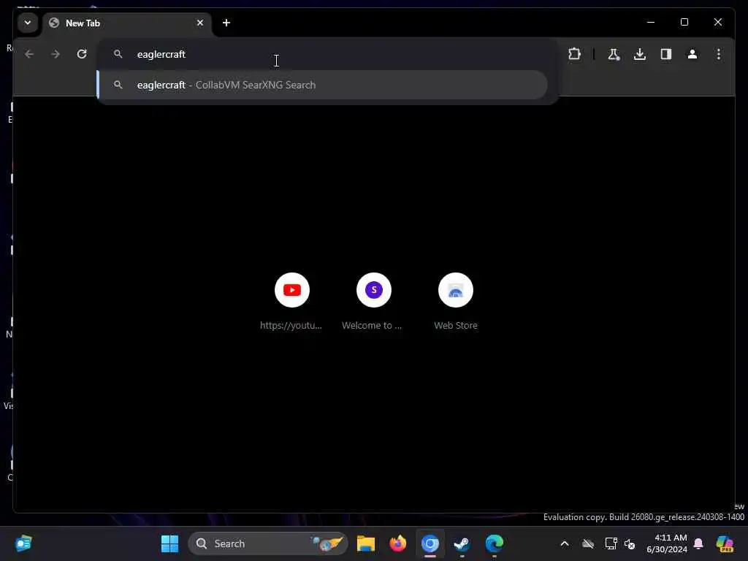Click the Web Store label text
This screenshot has height=561, width=748.
pyautogui.click(x=456, y=325)
